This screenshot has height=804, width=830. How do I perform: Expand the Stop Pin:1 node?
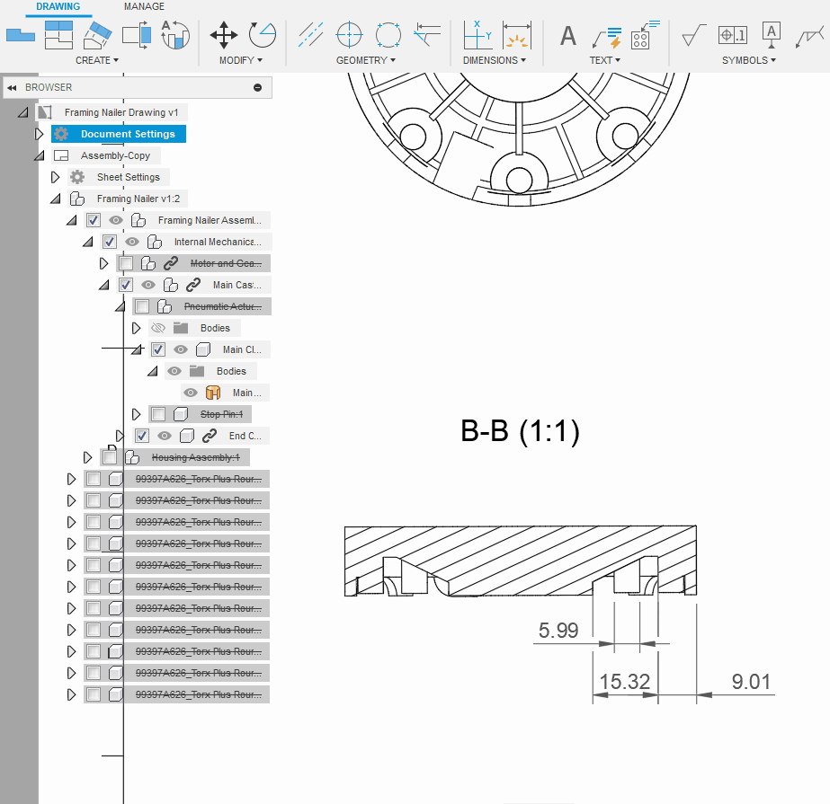point(136,414)
